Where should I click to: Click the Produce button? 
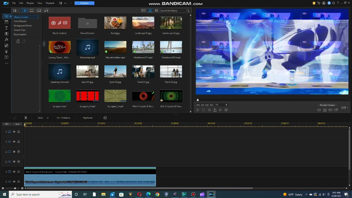pyautogui.click(x=84, y=3)
